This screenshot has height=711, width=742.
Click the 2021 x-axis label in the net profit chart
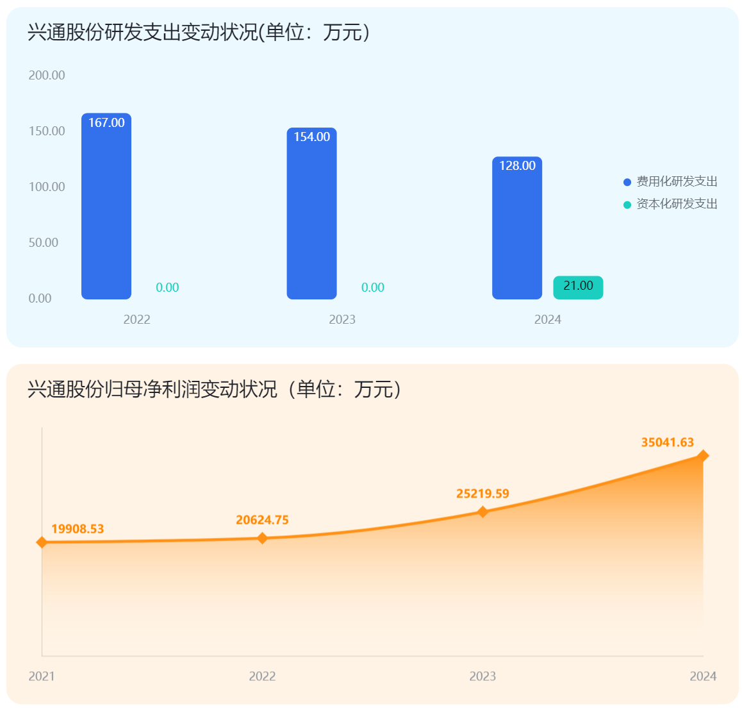[x=42, y=676]
